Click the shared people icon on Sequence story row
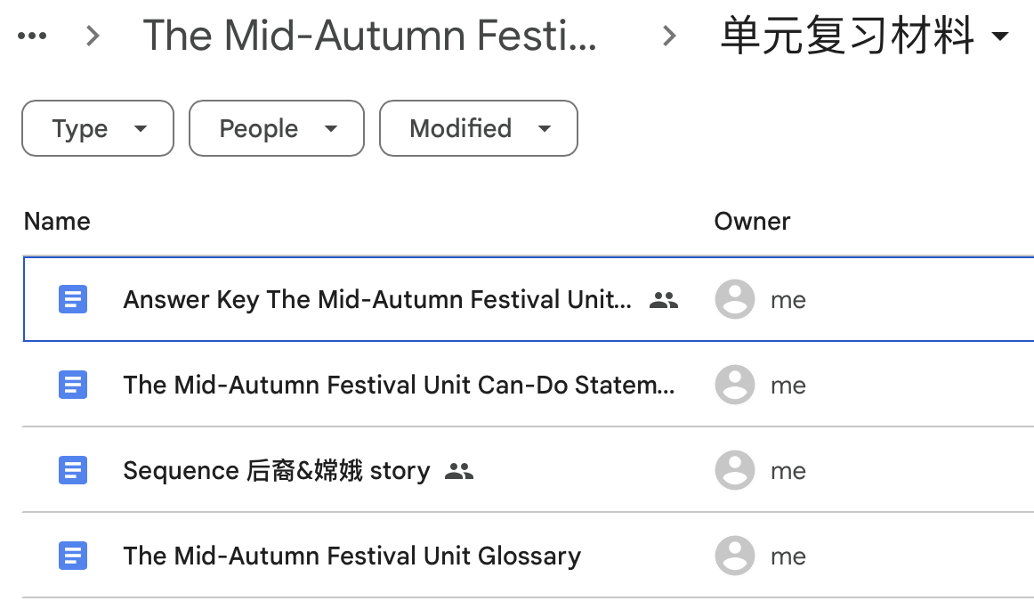1034x609 pixels. [x=459, y=471]
